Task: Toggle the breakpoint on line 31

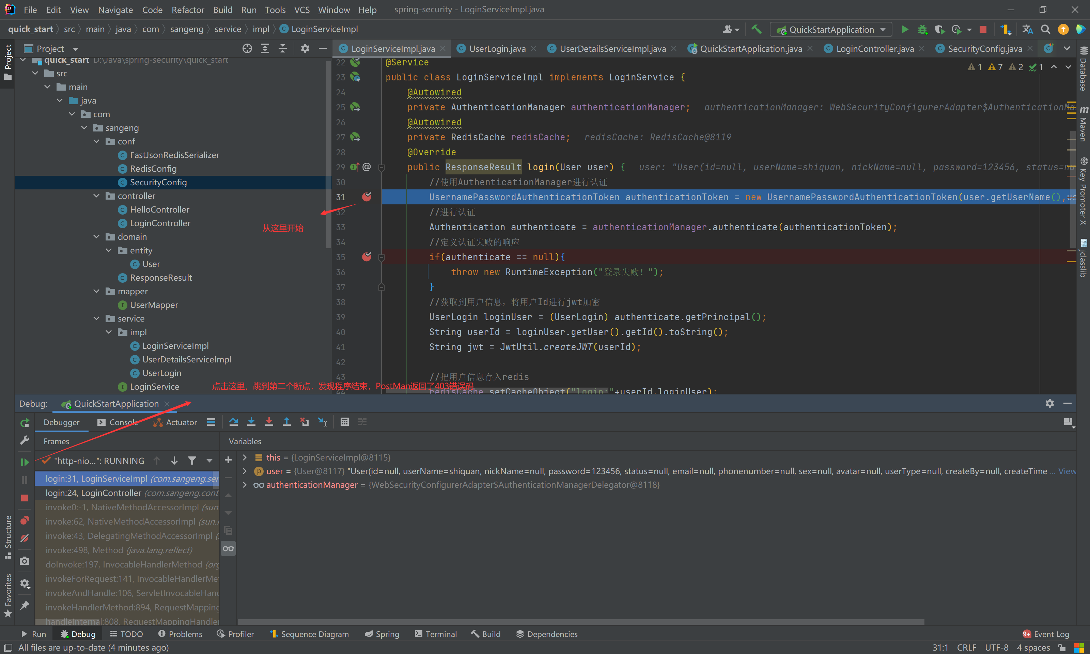Action: click(367, 197)
